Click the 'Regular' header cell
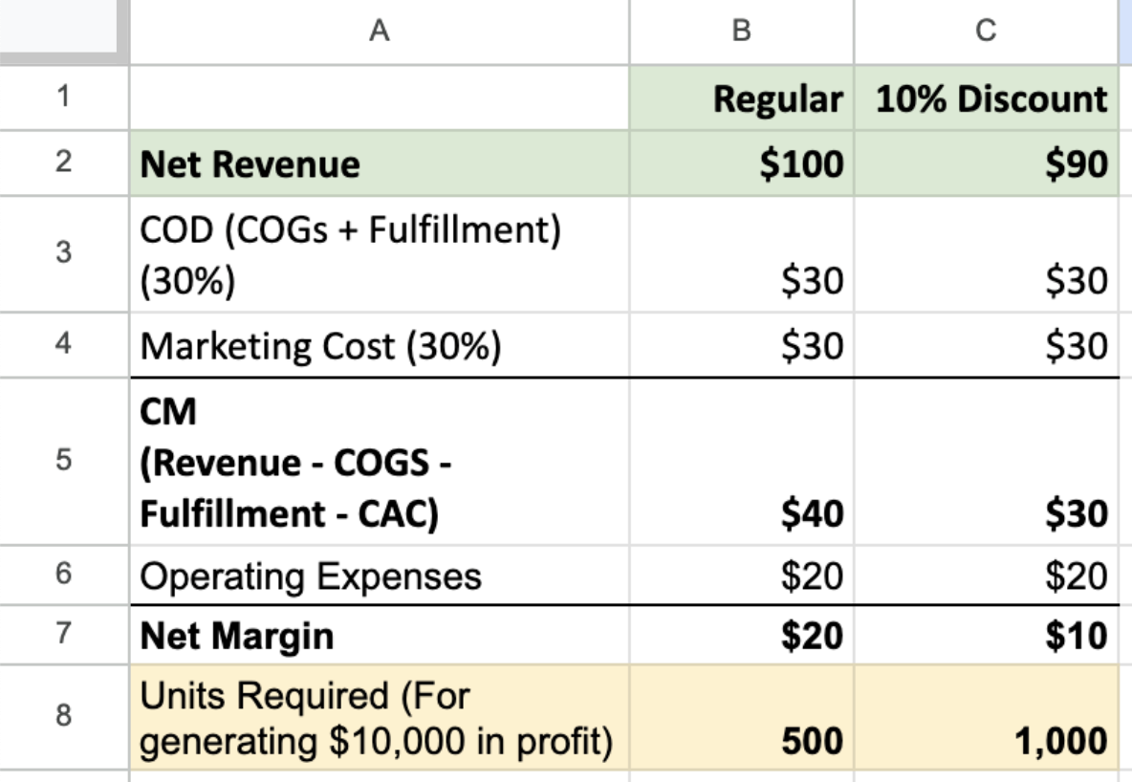The width and height of the screenshot is (1132, 782). tap(741, 98)
